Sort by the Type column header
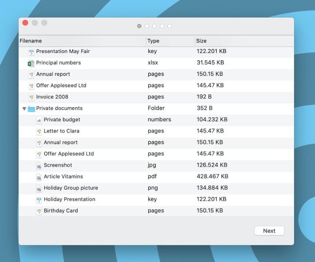Screen dimensions: 315x262 pyautogui.click(x=171, y=41)
